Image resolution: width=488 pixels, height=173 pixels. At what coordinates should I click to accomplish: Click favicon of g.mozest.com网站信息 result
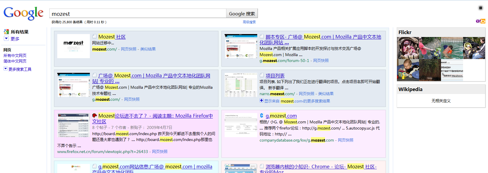[x=95, y=166]
